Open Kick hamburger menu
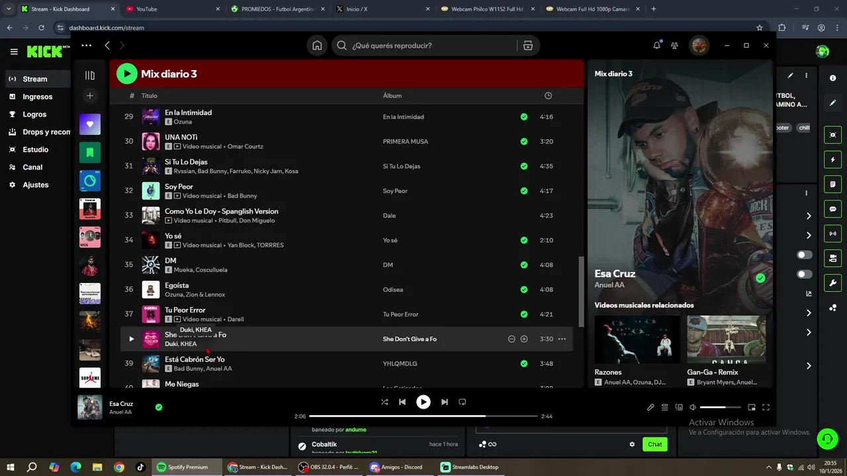The height and width of the screenshot is (476, 847). coord(14,51)
